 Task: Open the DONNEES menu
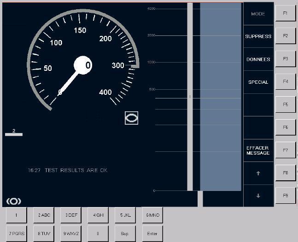coord(258,59)
